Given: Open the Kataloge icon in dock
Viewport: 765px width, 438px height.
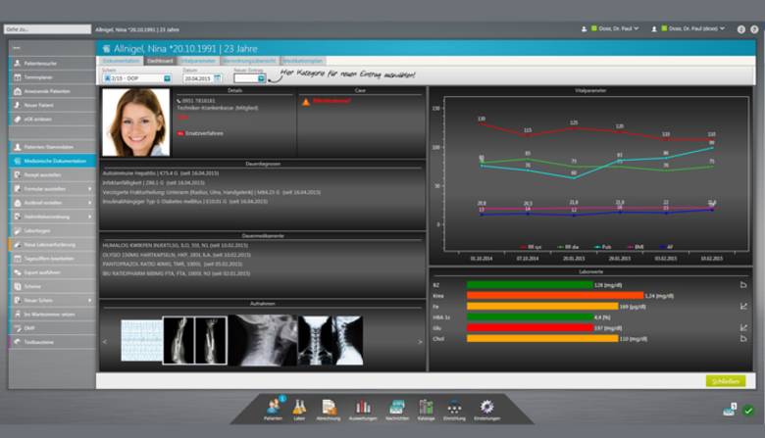Looking at the screenshot, I should pyautogui.click(x=426, y=406).
